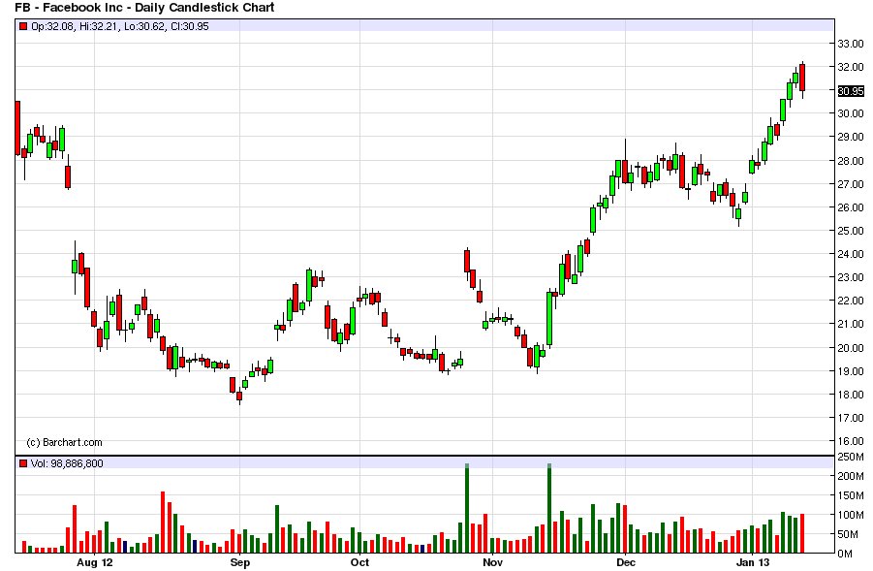Click the 'Nov' date axis label
Screen dimensions: 873x571
click(493, 562)
